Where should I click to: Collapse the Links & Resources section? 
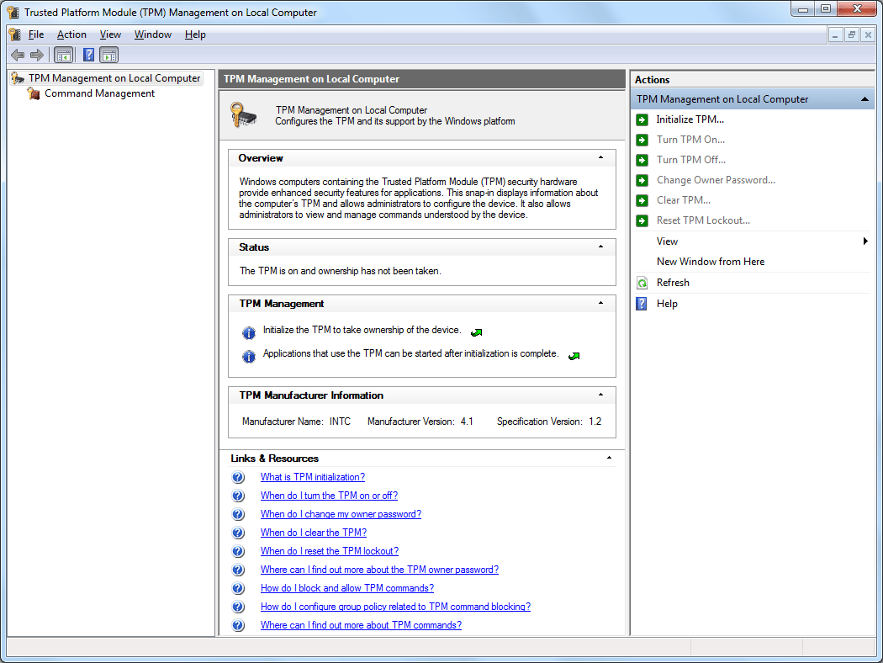click(x=610, y=458)
